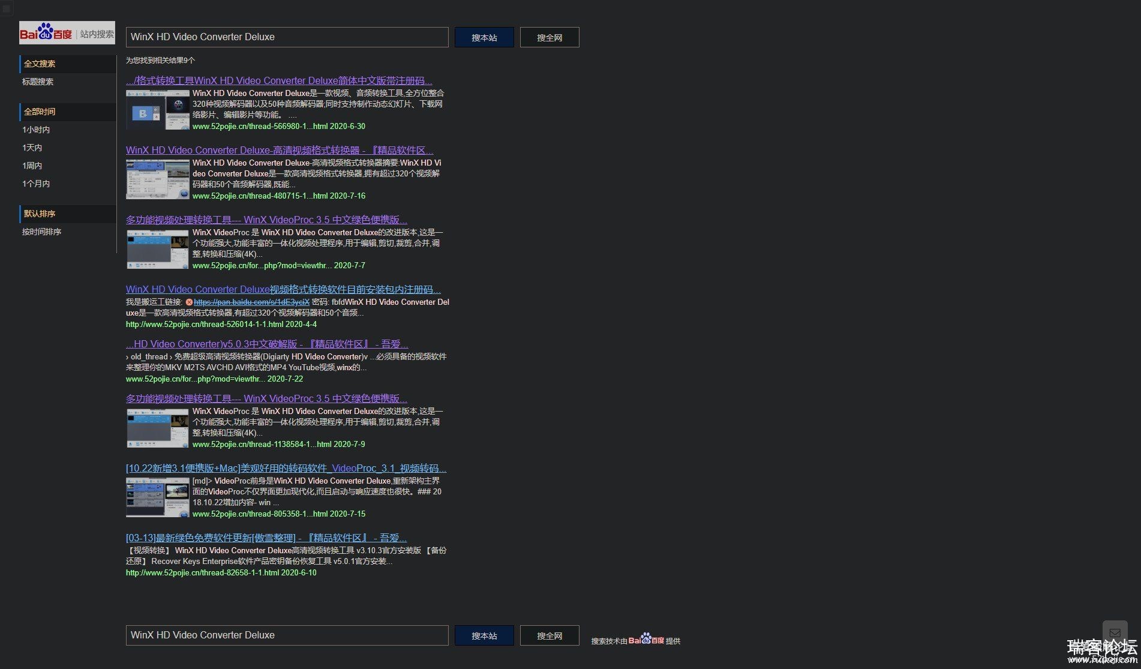
Task: Open first 多功能视频处理转换工具 WinX VideoProc 3.5 result
Action: pos(266,220)
